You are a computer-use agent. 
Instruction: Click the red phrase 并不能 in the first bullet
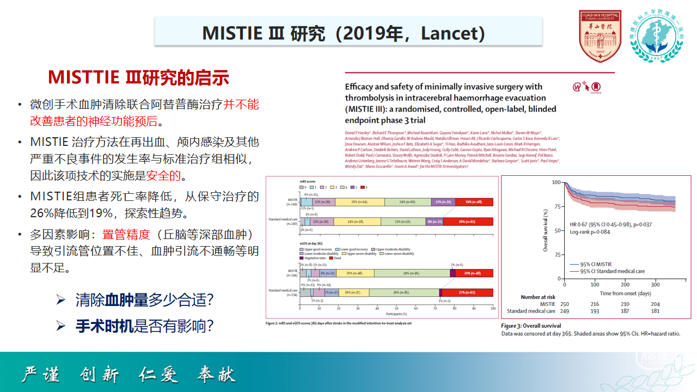[241, 105]
